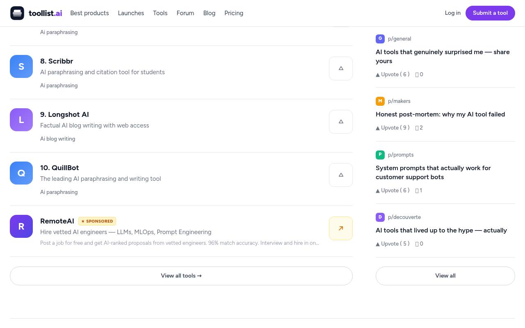Click the Ai paraphrasing tag under Scribbr
This screenshot has width=525, height=328.
coord(59,86)
